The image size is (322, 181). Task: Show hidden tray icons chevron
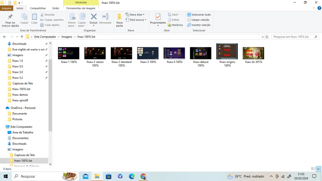271,176
